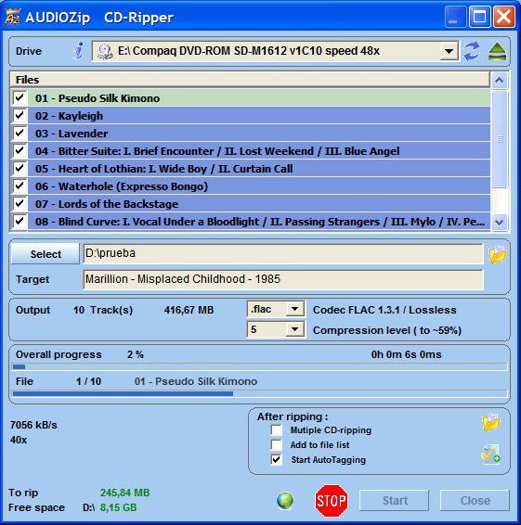Click the Close button
The width and height of the screenshot is (521, 525).
tap(475, 501)
